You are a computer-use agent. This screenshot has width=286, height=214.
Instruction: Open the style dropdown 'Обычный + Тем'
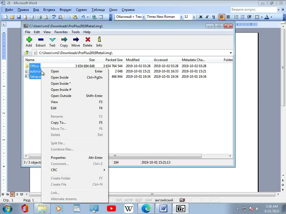click(x=144, y=17)
